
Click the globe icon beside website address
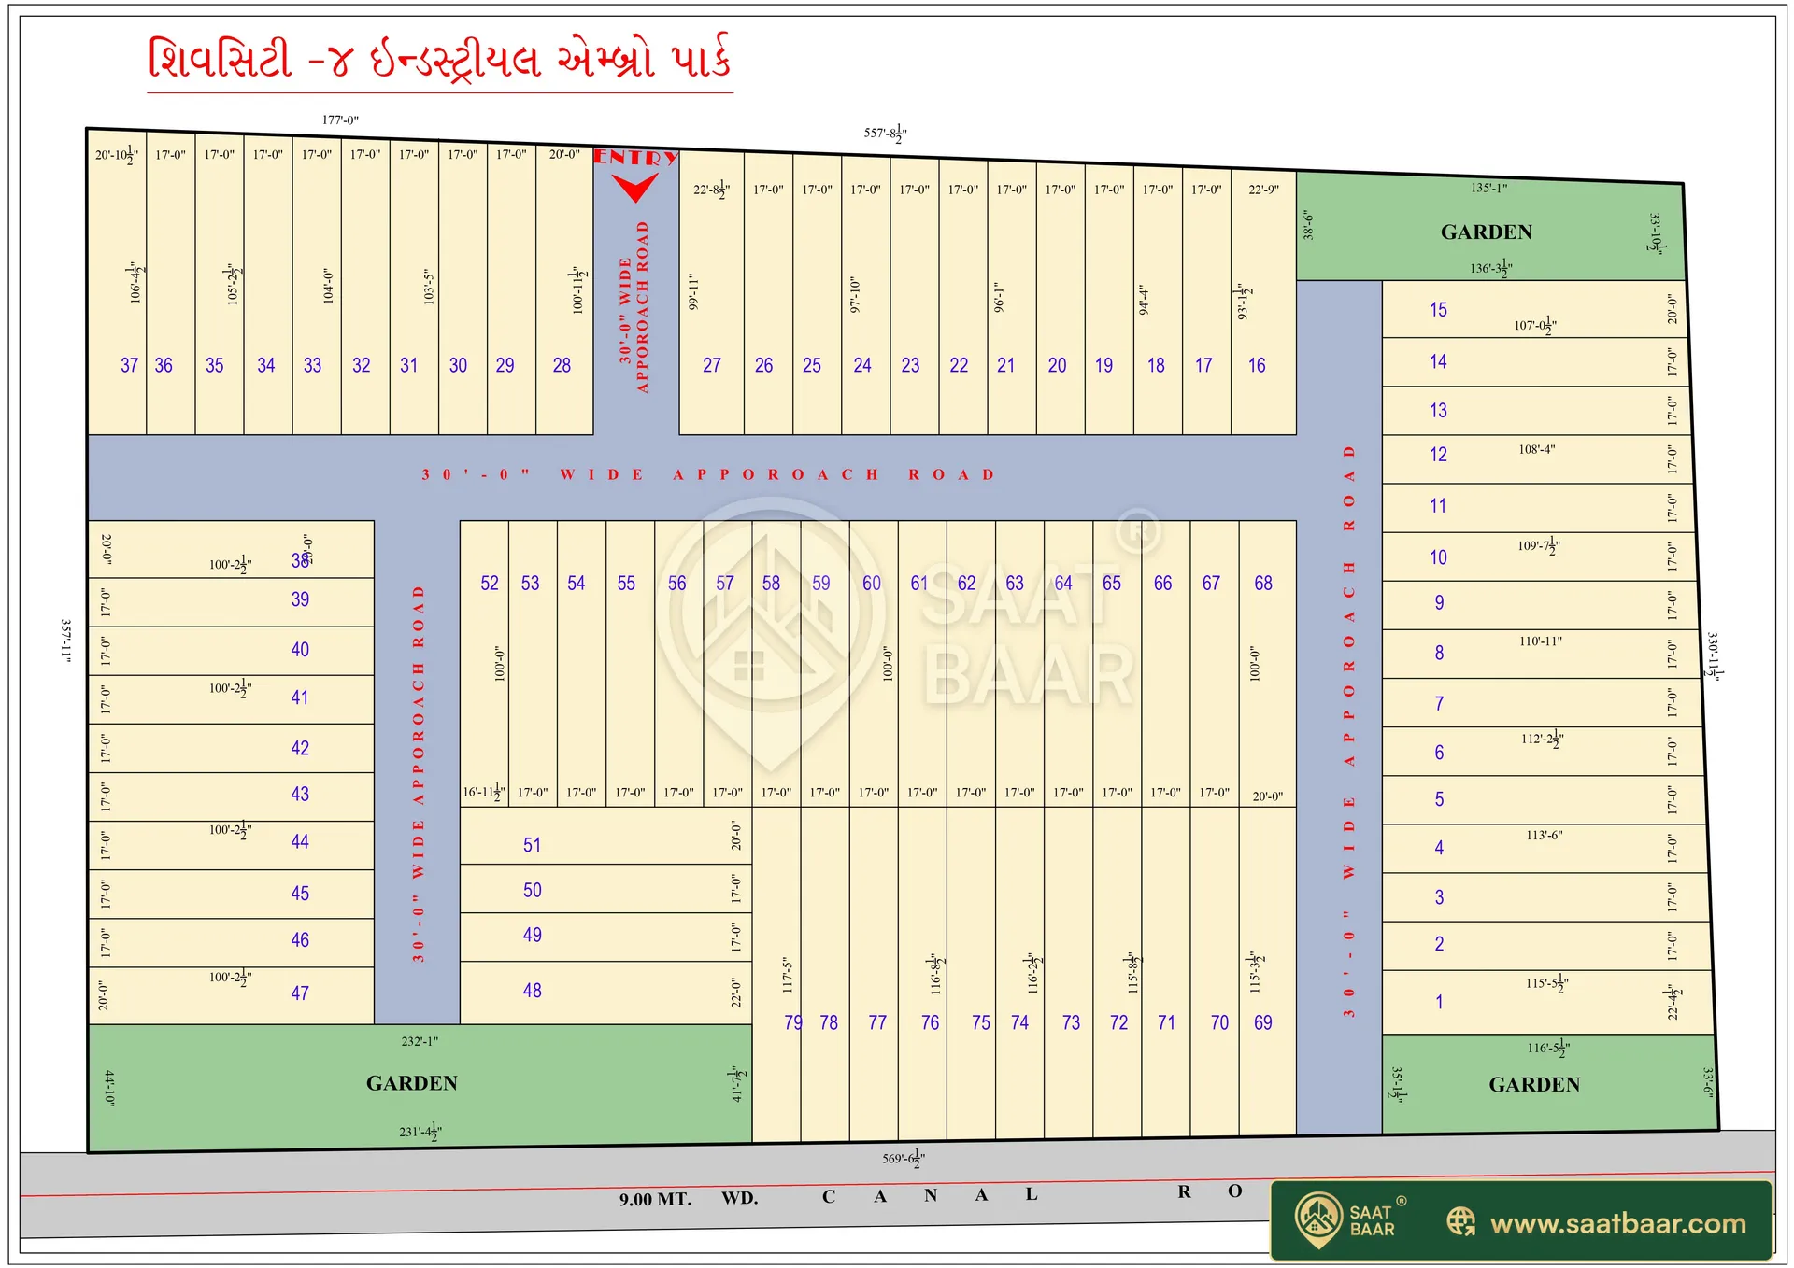(1460, 1221)
